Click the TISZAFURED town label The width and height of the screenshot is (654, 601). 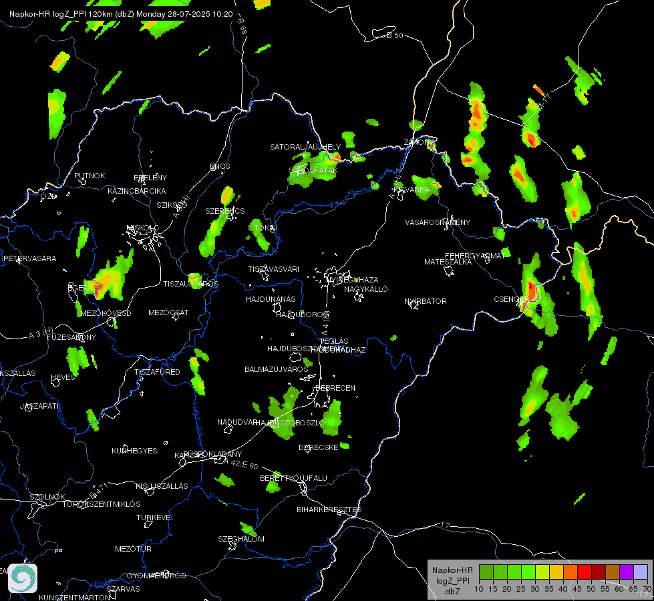point(157,372)
